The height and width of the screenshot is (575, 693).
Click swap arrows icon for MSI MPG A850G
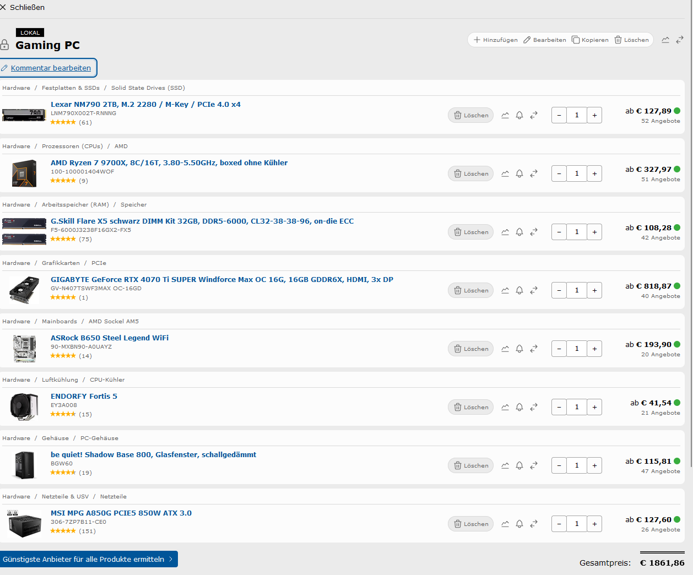534,524
